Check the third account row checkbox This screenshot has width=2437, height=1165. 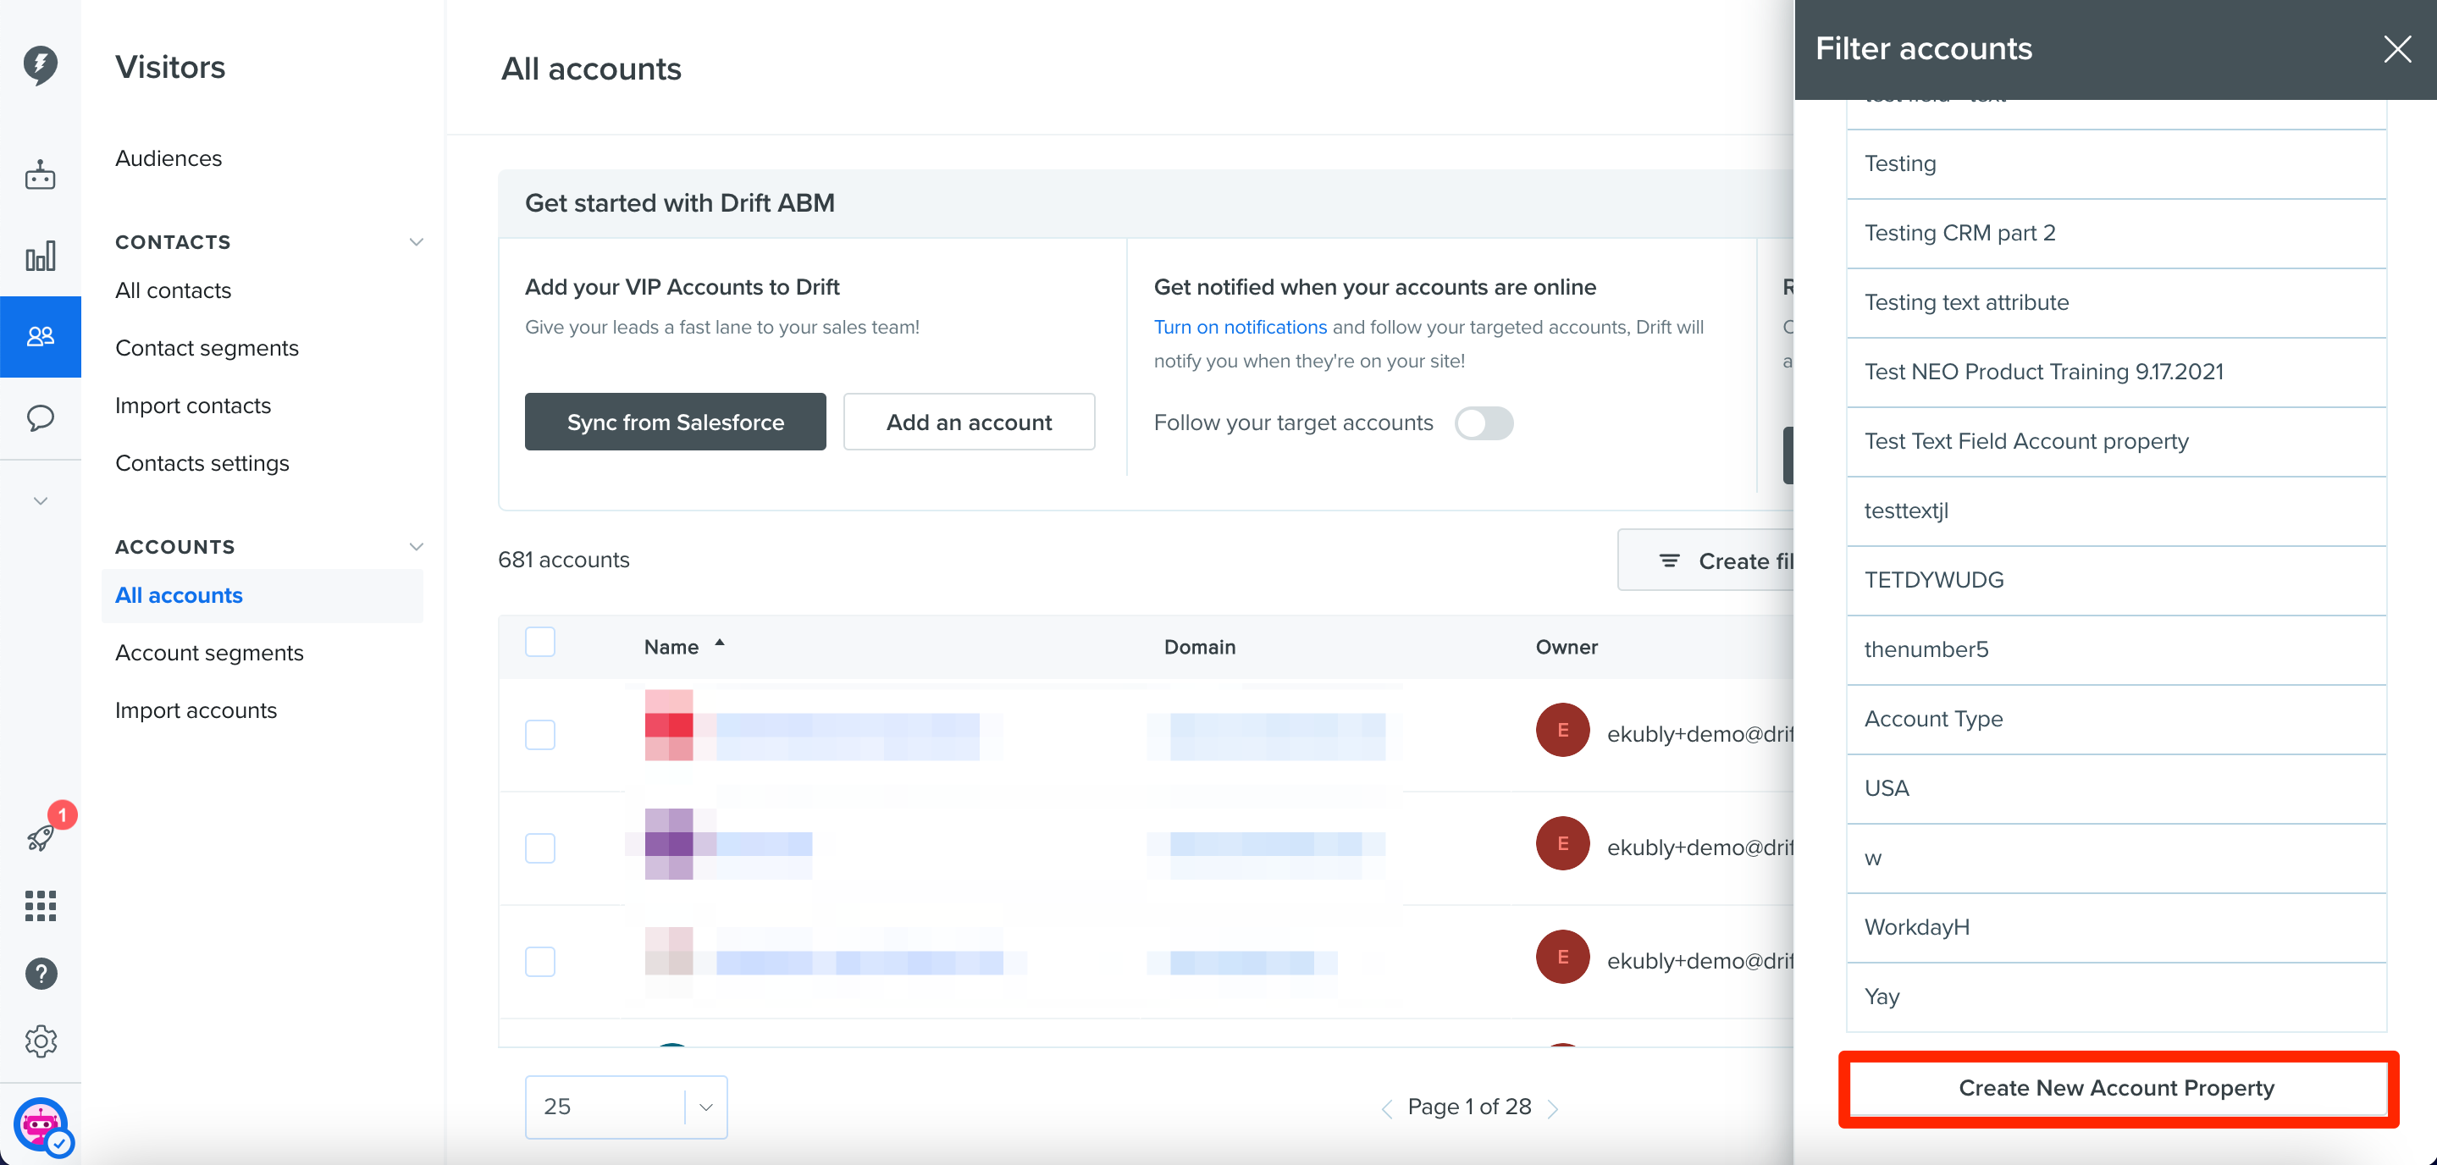click(540, 962)
